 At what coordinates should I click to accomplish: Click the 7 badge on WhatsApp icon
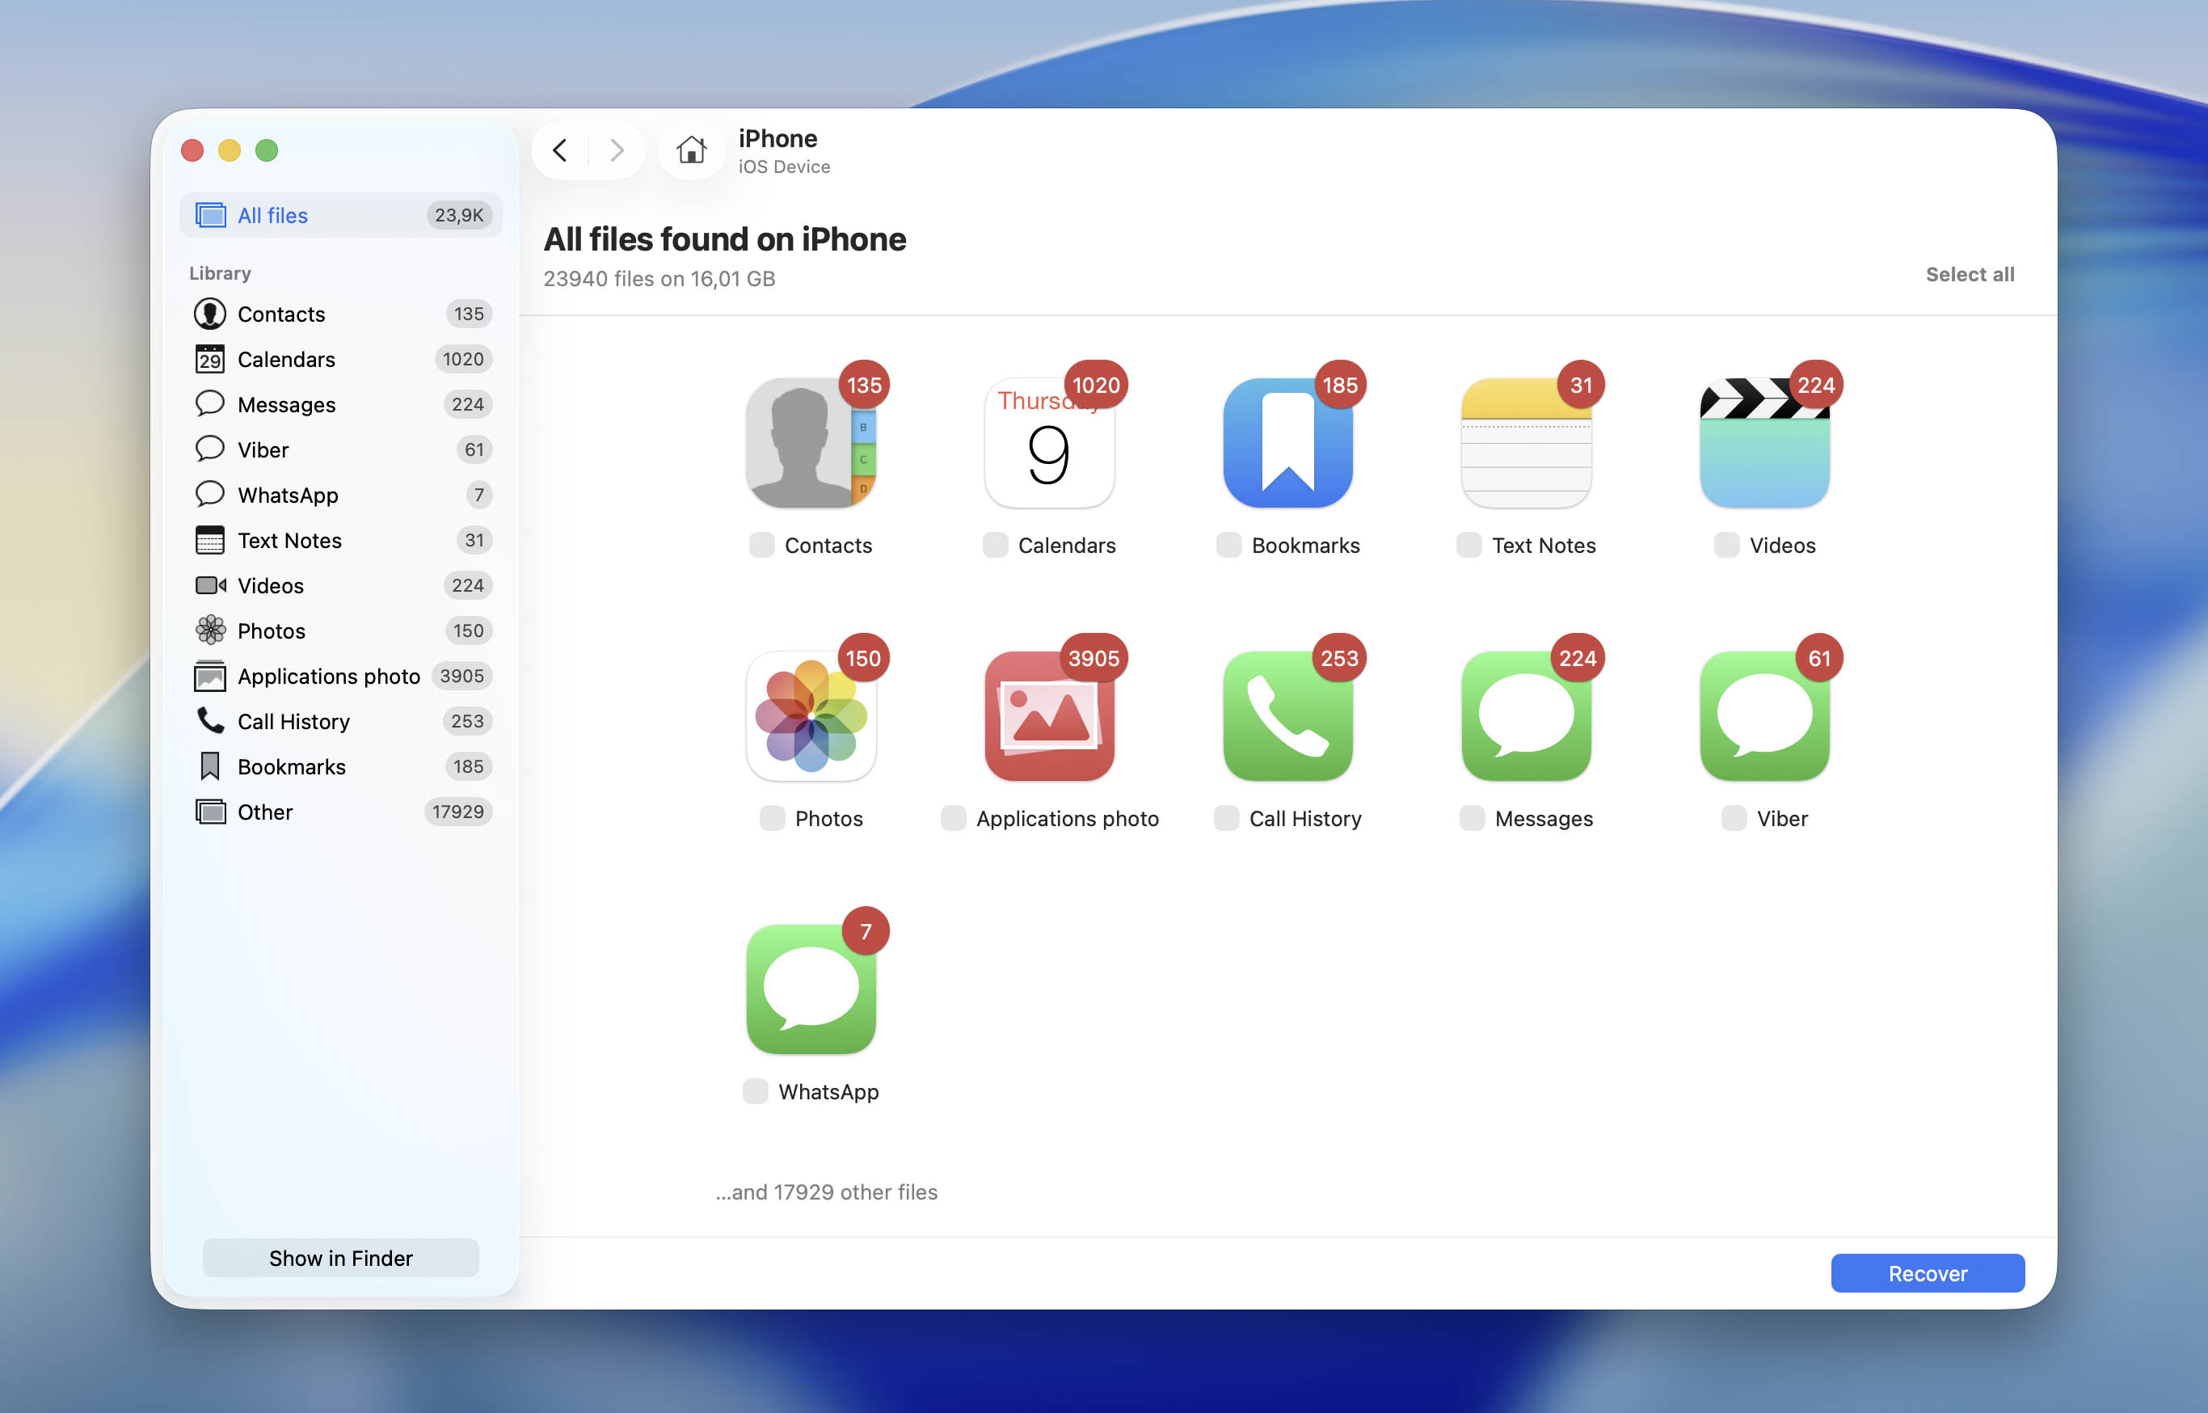click(x=865, y=931)
